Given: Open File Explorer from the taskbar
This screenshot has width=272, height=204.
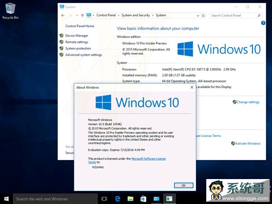Looking at the screenshot, I should pos(130,199).
